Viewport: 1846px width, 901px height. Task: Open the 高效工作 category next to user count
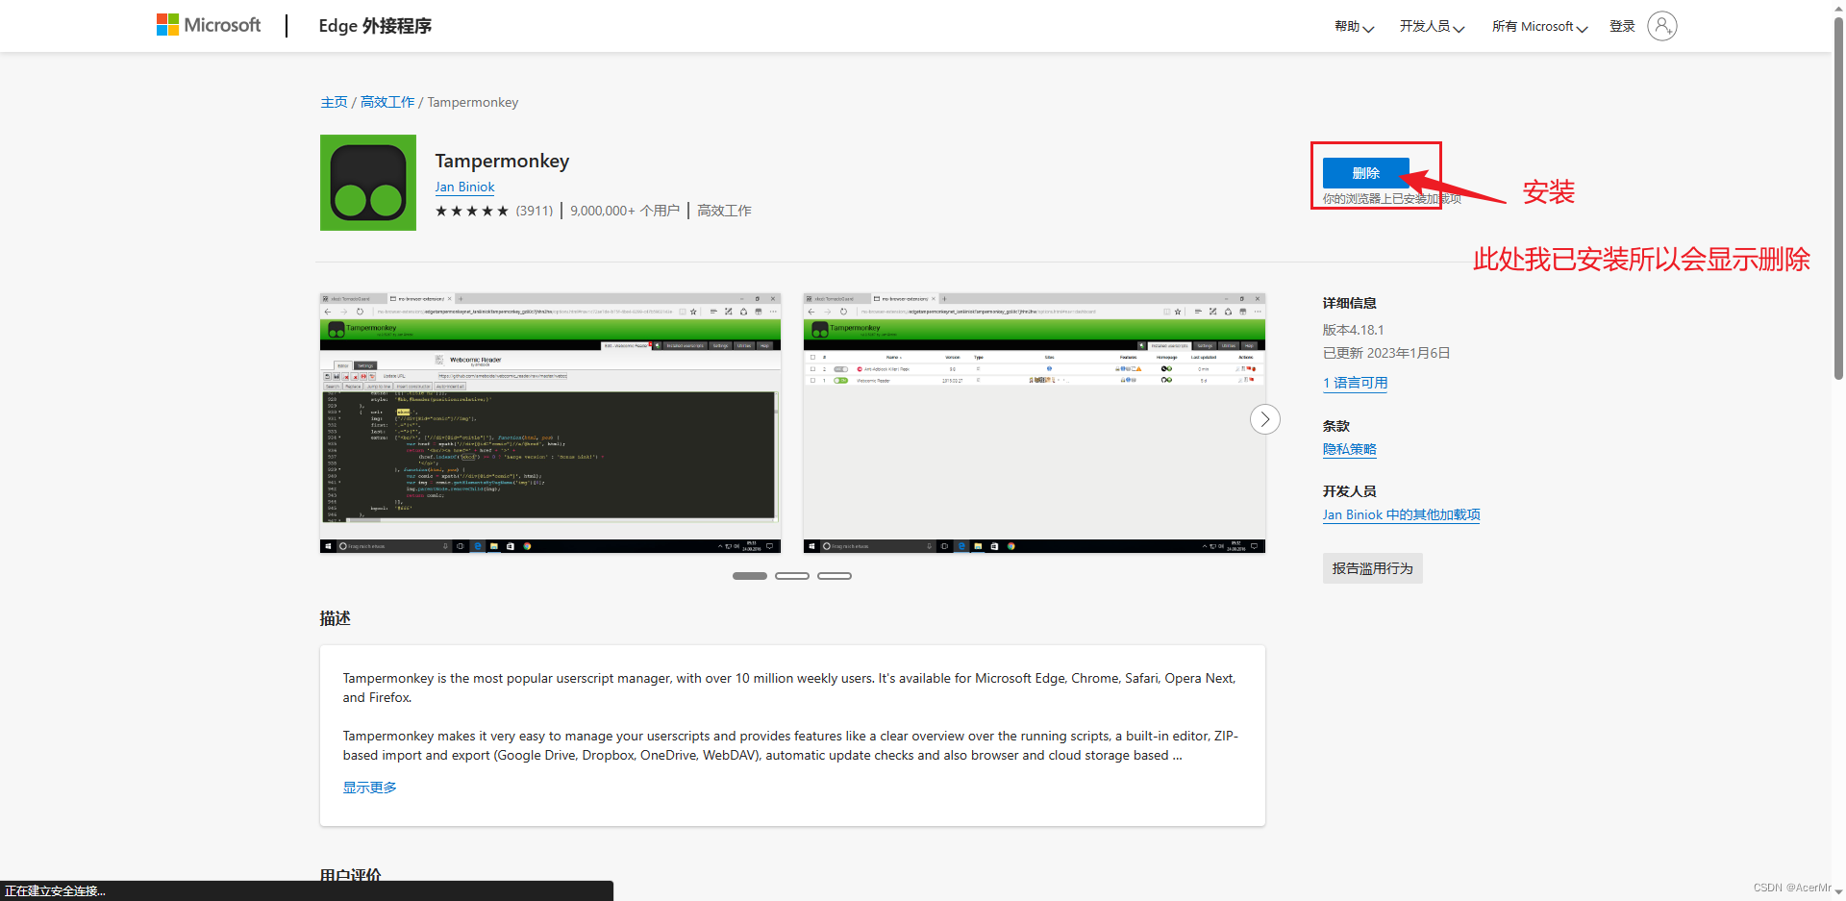(724, 211)
